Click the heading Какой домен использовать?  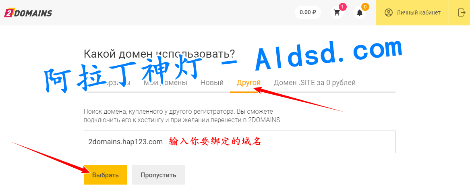pyautogui.click(x=159, y=54)
